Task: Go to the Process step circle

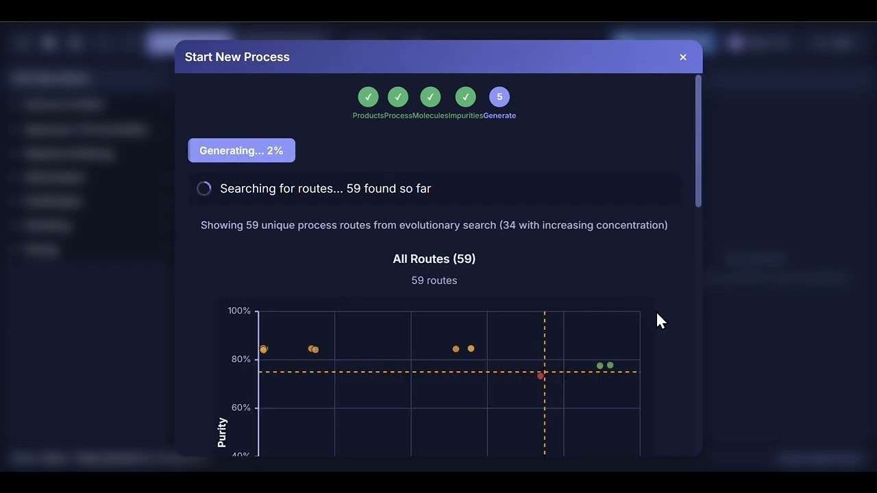Action: point(398,97)
